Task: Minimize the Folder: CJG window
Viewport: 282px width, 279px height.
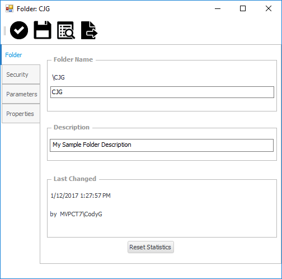Action: click(218, 8)
